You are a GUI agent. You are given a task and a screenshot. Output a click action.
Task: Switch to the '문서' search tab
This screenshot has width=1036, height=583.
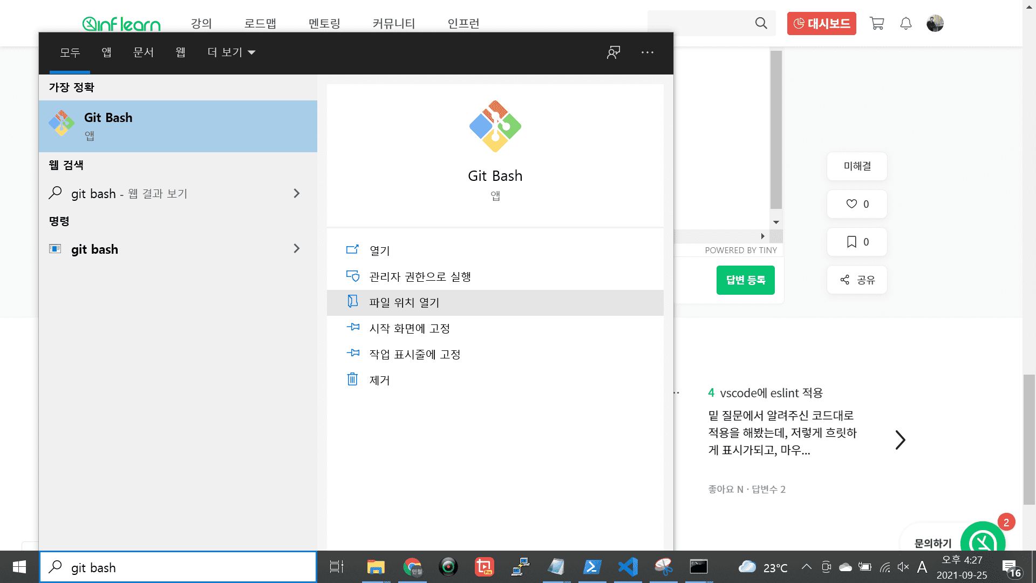[144, 52]
